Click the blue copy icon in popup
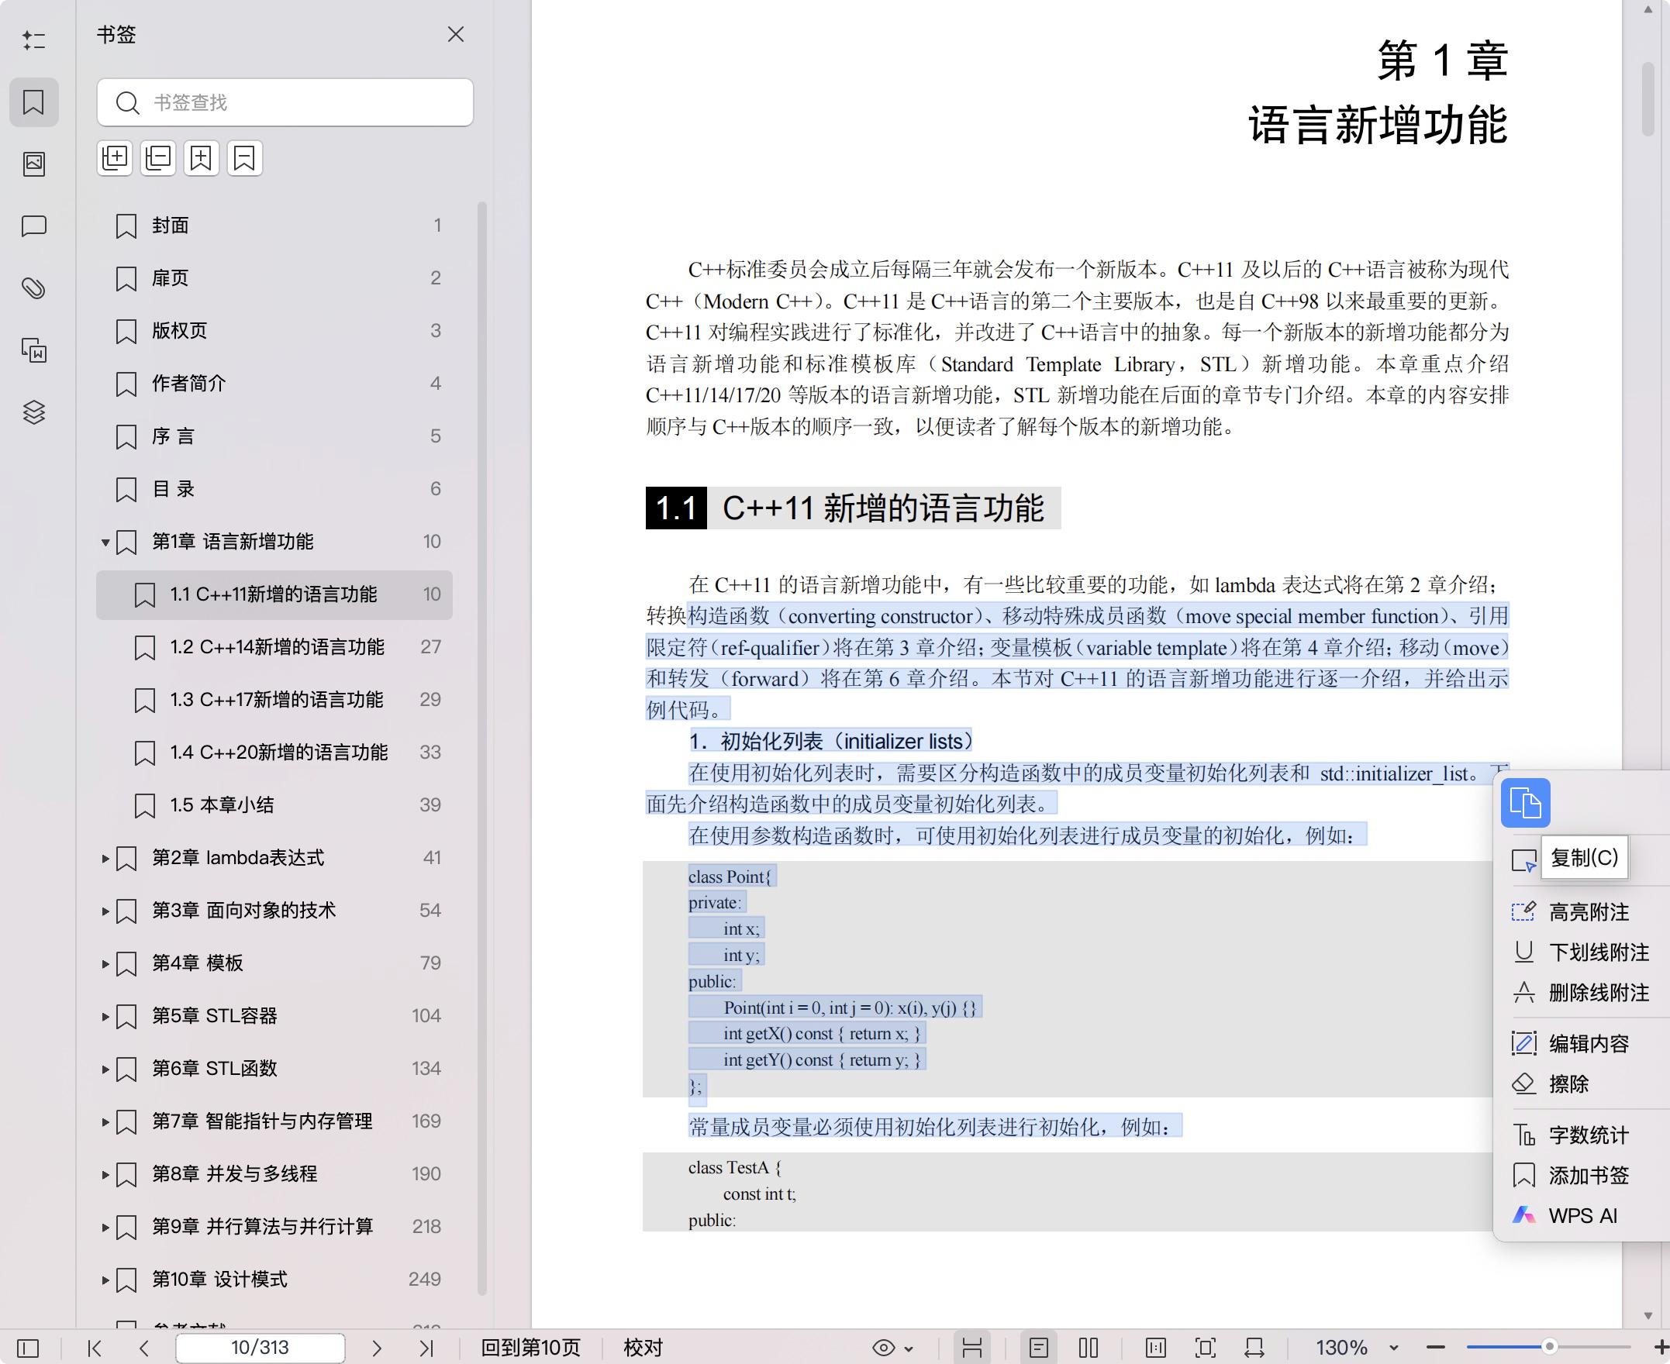Viewport: 1670px width, 1364px height. pyautogui.click(x=1525, y=803)
